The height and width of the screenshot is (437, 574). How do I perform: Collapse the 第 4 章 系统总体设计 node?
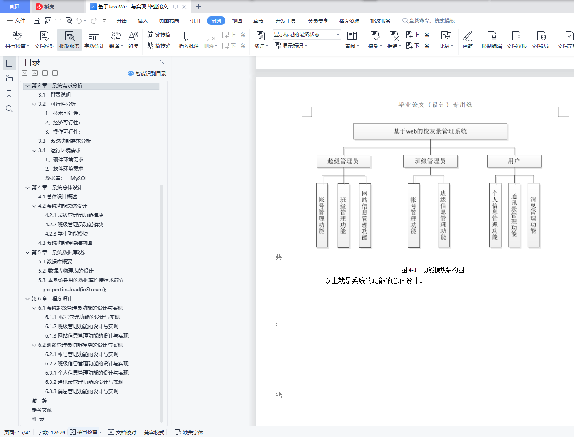tap(27, 188)
